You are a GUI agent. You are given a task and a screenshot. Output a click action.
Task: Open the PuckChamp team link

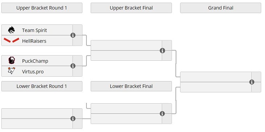(35, 61)
